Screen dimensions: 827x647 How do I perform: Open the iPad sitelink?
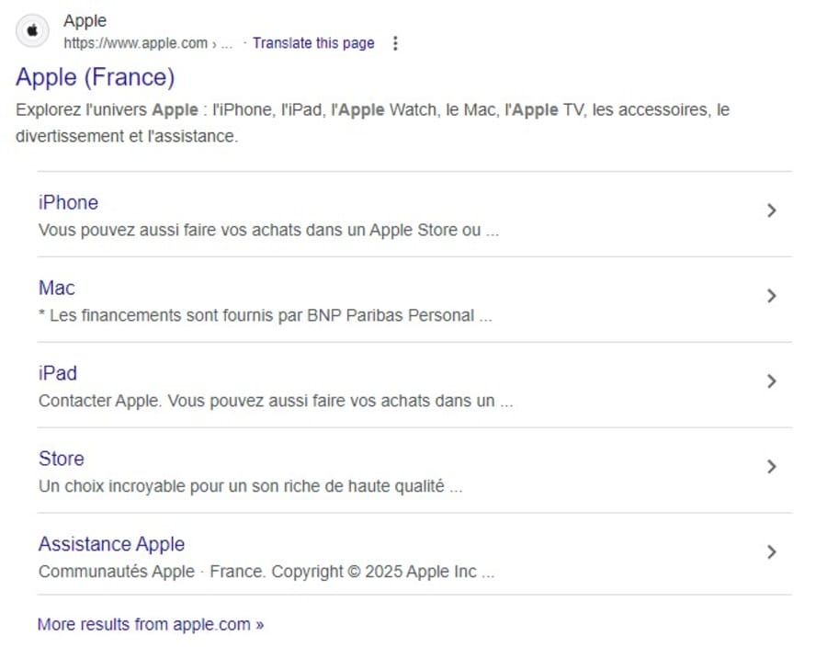point(58,373)
